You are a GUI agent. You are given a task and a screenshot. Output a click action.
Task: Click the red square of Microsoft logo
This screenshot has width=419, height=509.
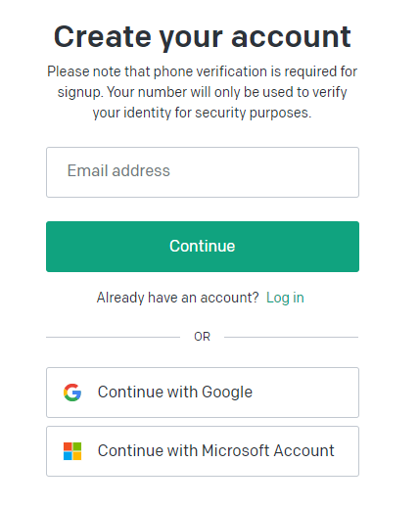point(68,446)
